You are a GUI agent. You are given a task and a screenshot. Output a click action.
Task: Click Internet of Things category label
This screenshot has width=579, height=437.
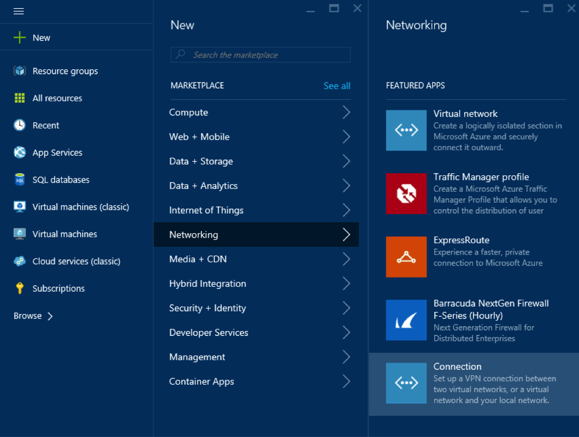point(206,210)
